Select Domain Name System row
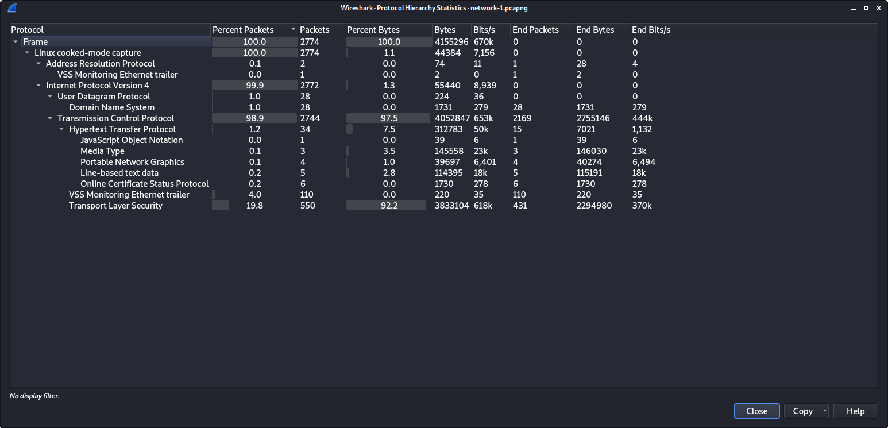The width and height of the screenshot is (888, 428). 443,107
